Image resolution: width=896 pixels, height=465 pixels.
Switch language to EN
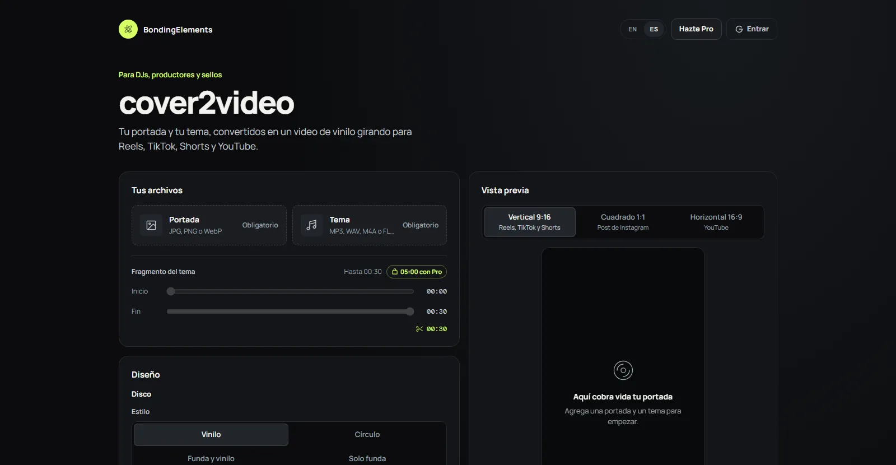(x=633, y=29)
